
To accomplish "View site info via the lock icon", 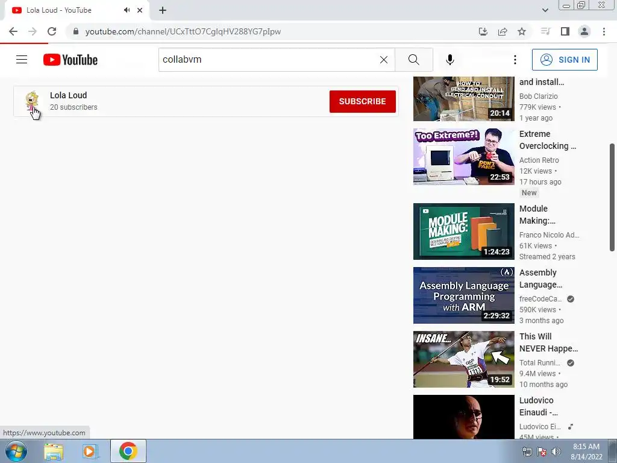I will tap(75, 31).
